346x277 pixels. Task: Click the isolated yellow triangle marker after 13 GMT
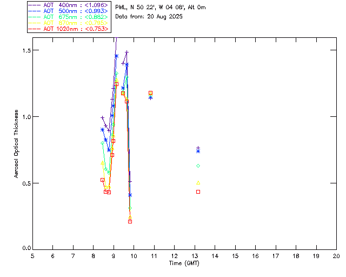tap(198, 182)
